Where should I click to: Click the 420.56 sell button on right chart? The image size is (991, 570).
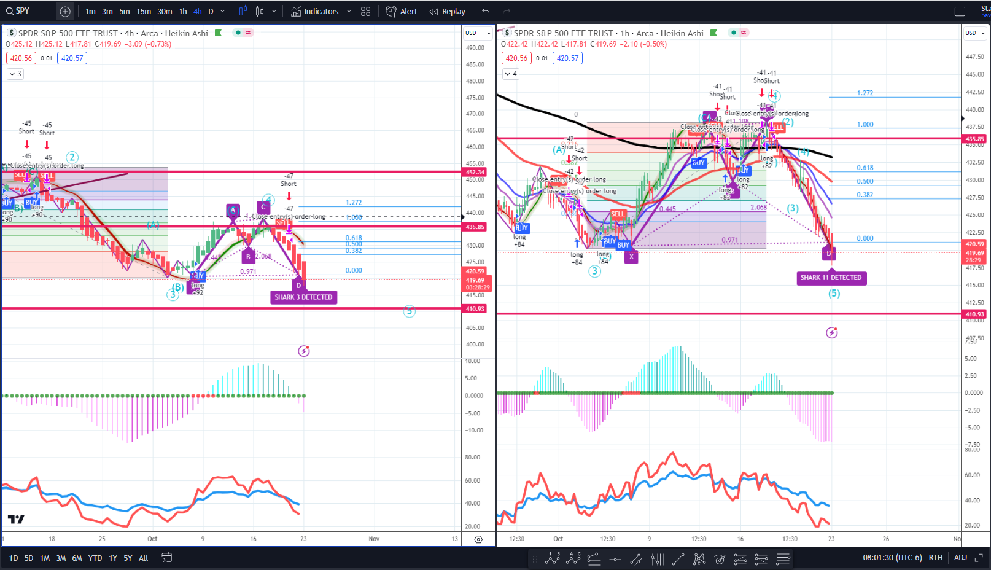(516, 58)
